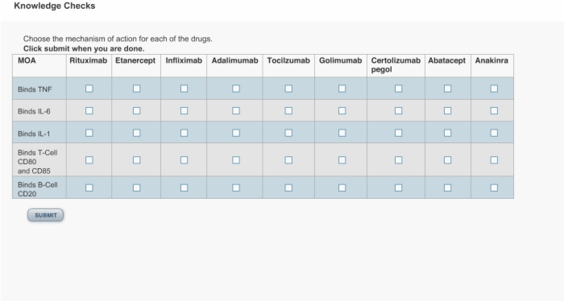Check Binds IL-6 under Abatacept
The image size is (564, 301).
447,110
